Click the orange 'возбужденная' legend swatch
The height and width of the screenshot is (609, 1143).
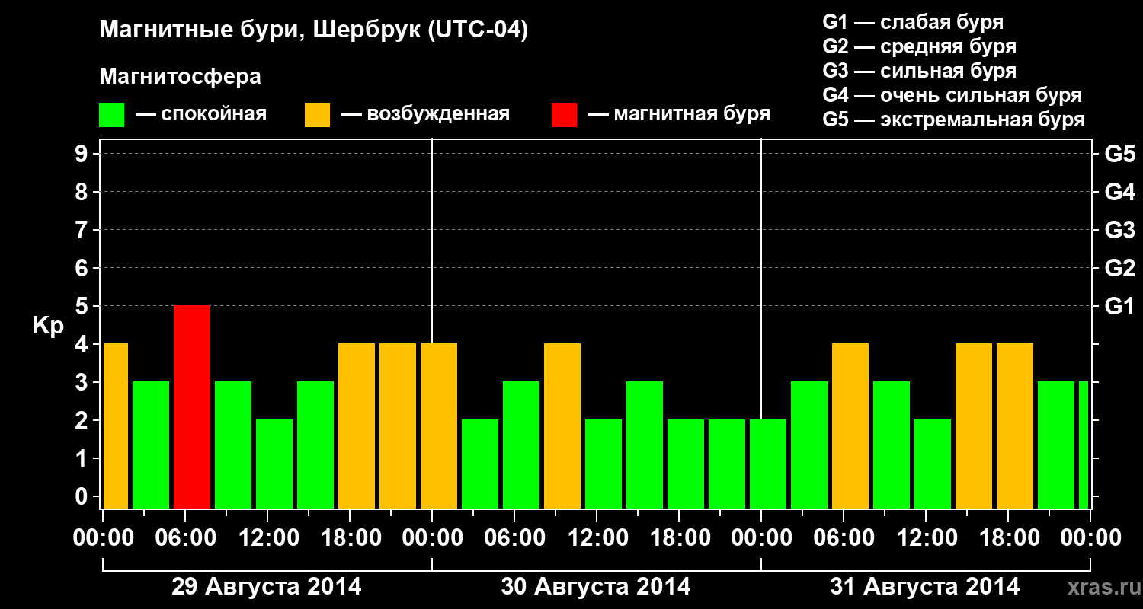(x=317, y=115)
